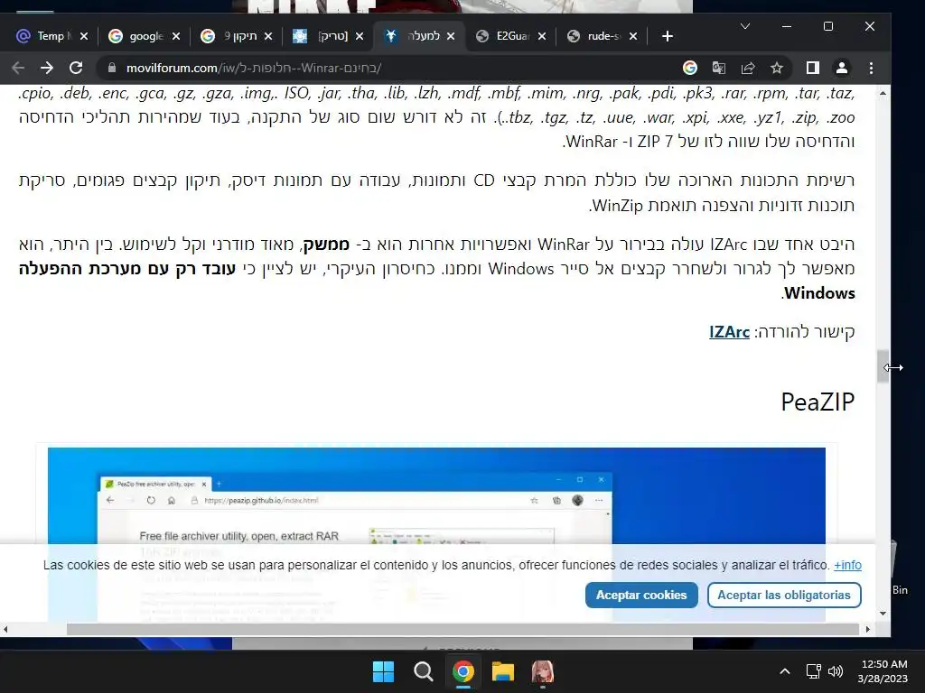Click Aceptar las obligatorias button
The width and height of the screenshot is (925, 693).
coord(784,596)
